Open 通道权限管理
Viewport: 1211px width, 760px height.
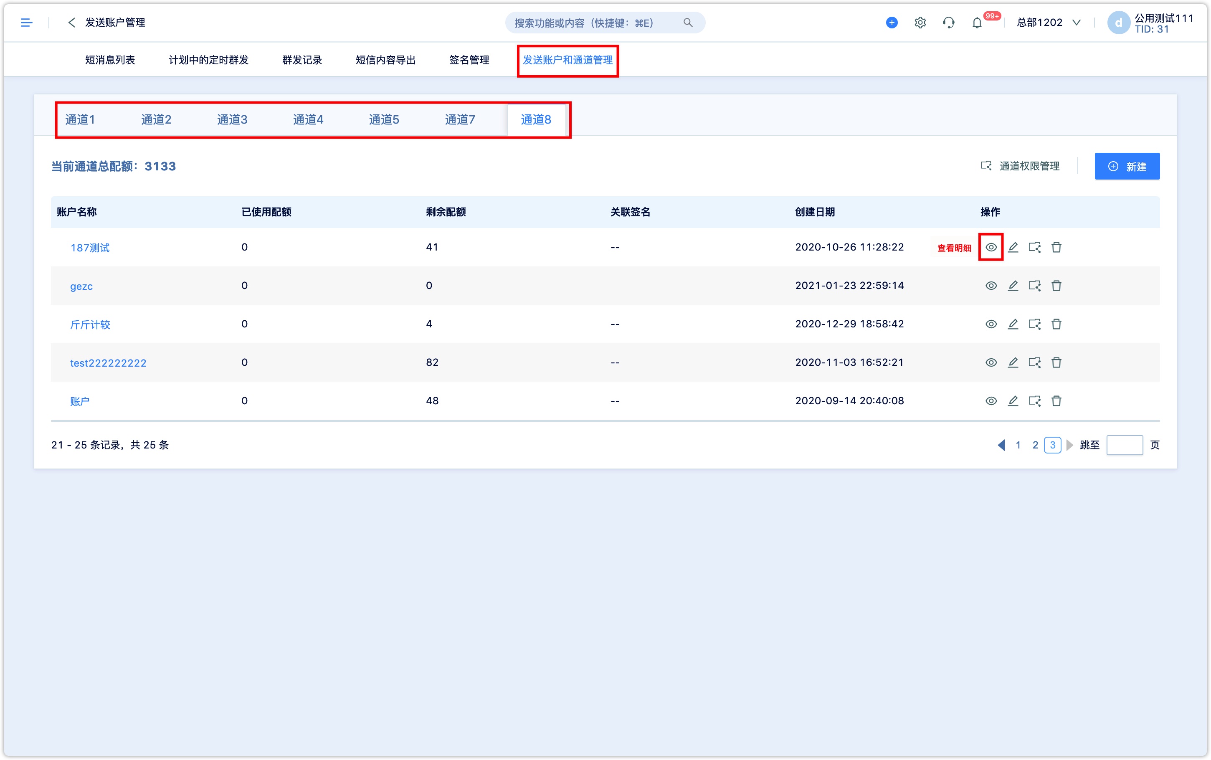[1020, 166]
